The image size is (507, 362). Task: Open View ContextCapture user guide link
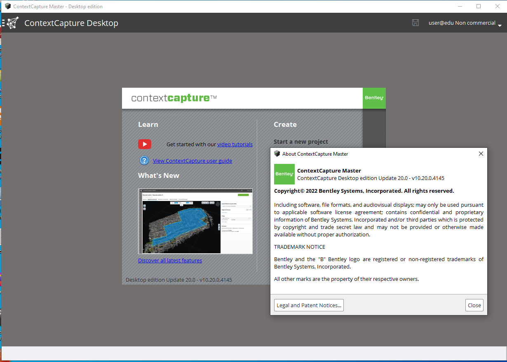click(x=192, y=161)
